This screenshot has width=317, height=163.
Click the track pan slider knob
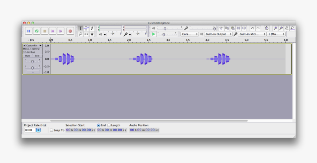pyautogui.click(x=32, y=68)
